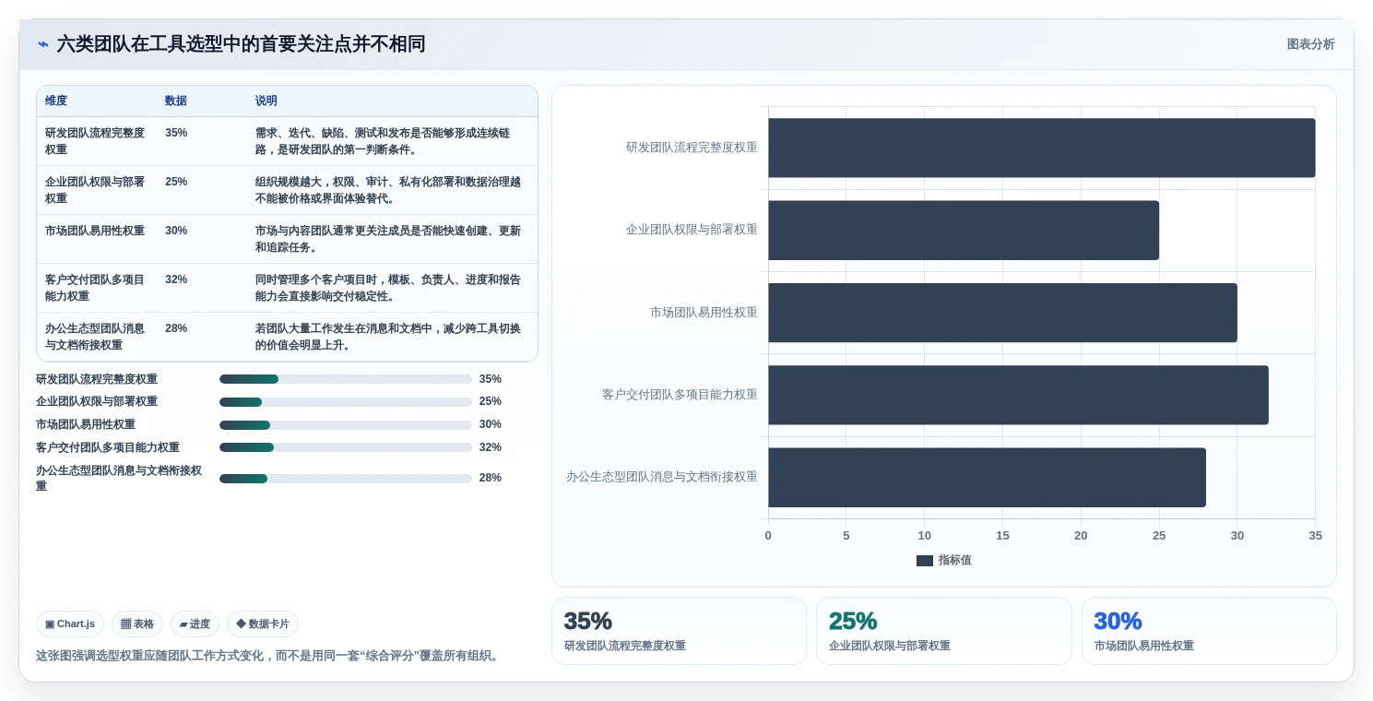The image size is (1373, 701).
Task: Click the description starting 需求、迭代、缺陷
Action: pyautogui.click(x=388, y=141)
